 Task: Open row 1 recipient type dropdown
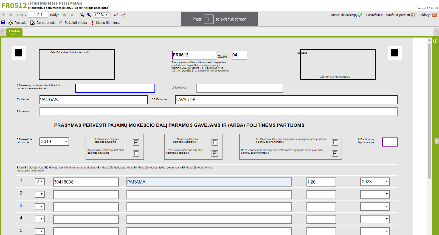pos(40,182)
